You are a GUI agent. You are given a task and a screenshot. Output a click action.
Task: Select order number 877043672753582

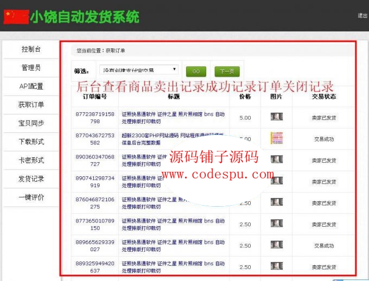click(x=95, y=139)
